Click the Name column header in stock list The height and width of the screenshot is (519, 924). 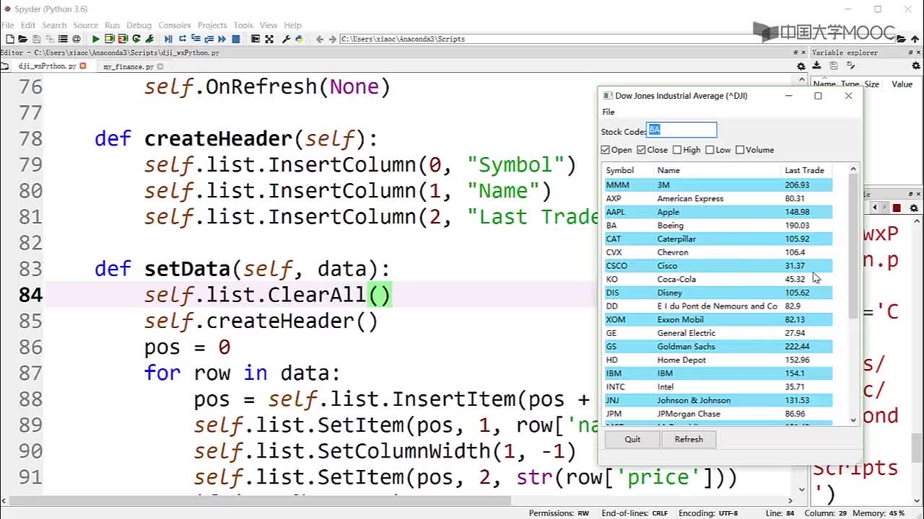[x=718, y=170]
